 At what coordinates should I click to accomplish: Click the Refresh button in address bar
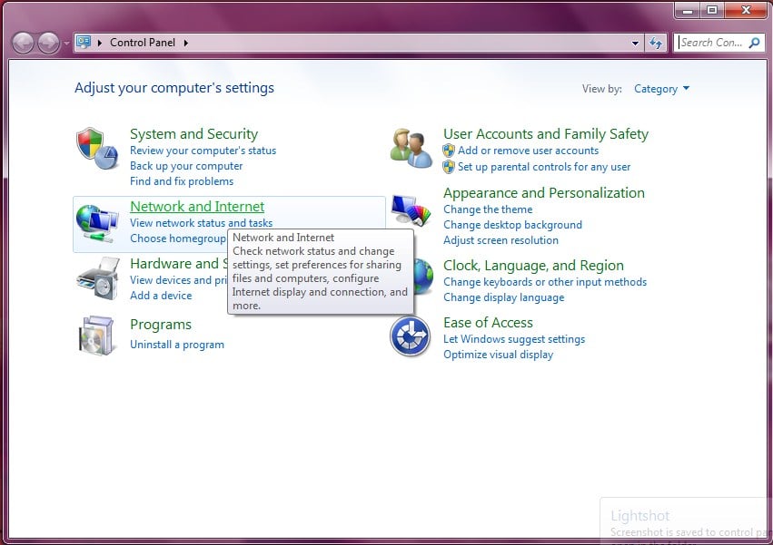(x=656, y=43)
